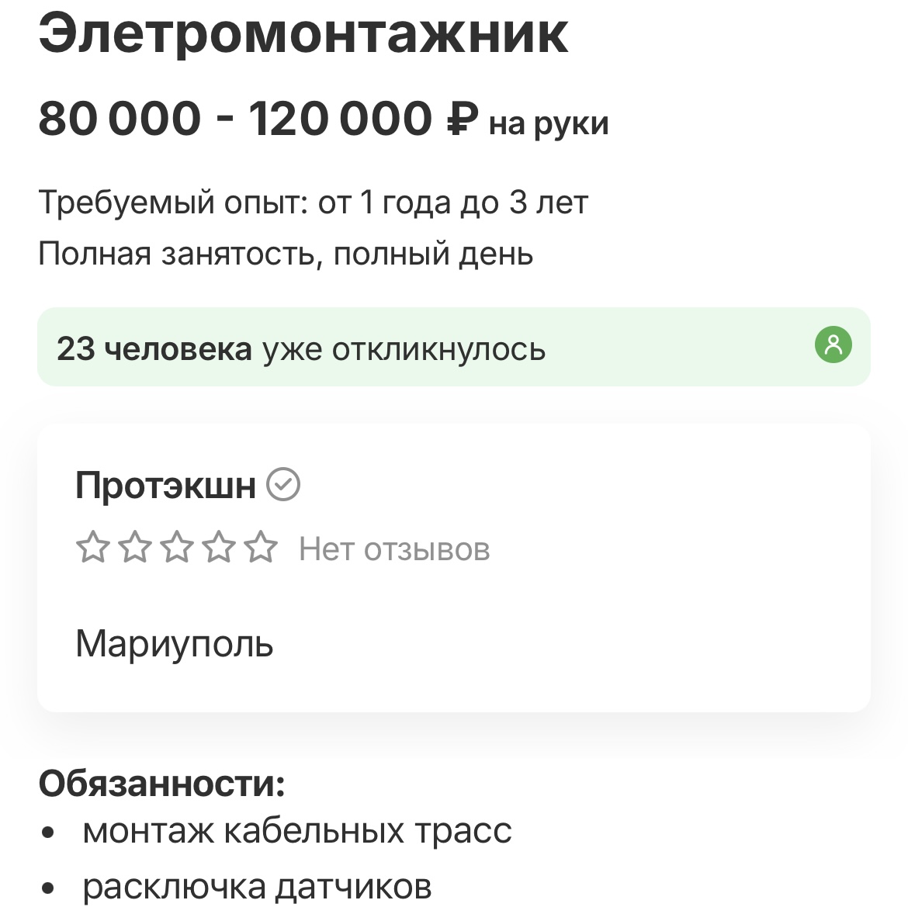Click the verified checkmark beside Протэкшн
Viewport: 908px width, 914px height.
click(x=283, y=485)
